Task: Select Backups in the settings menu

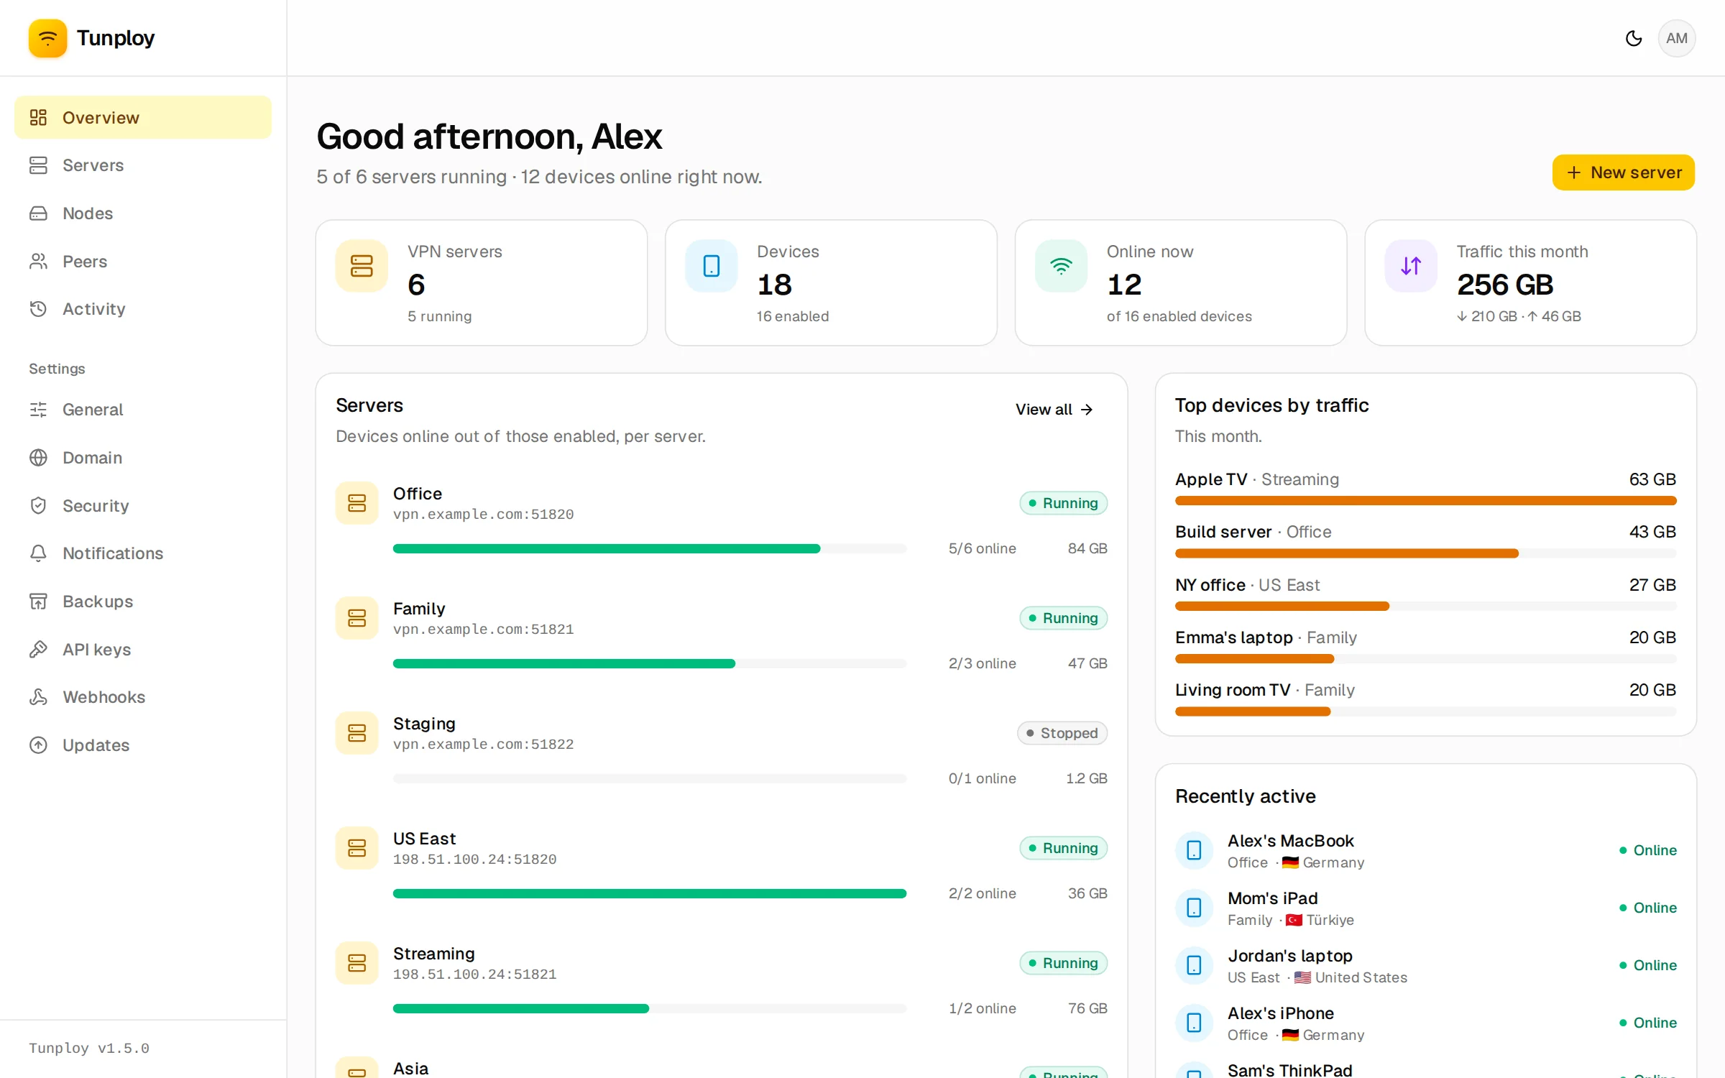Action: pyautogui.click(x=143, y=602)
